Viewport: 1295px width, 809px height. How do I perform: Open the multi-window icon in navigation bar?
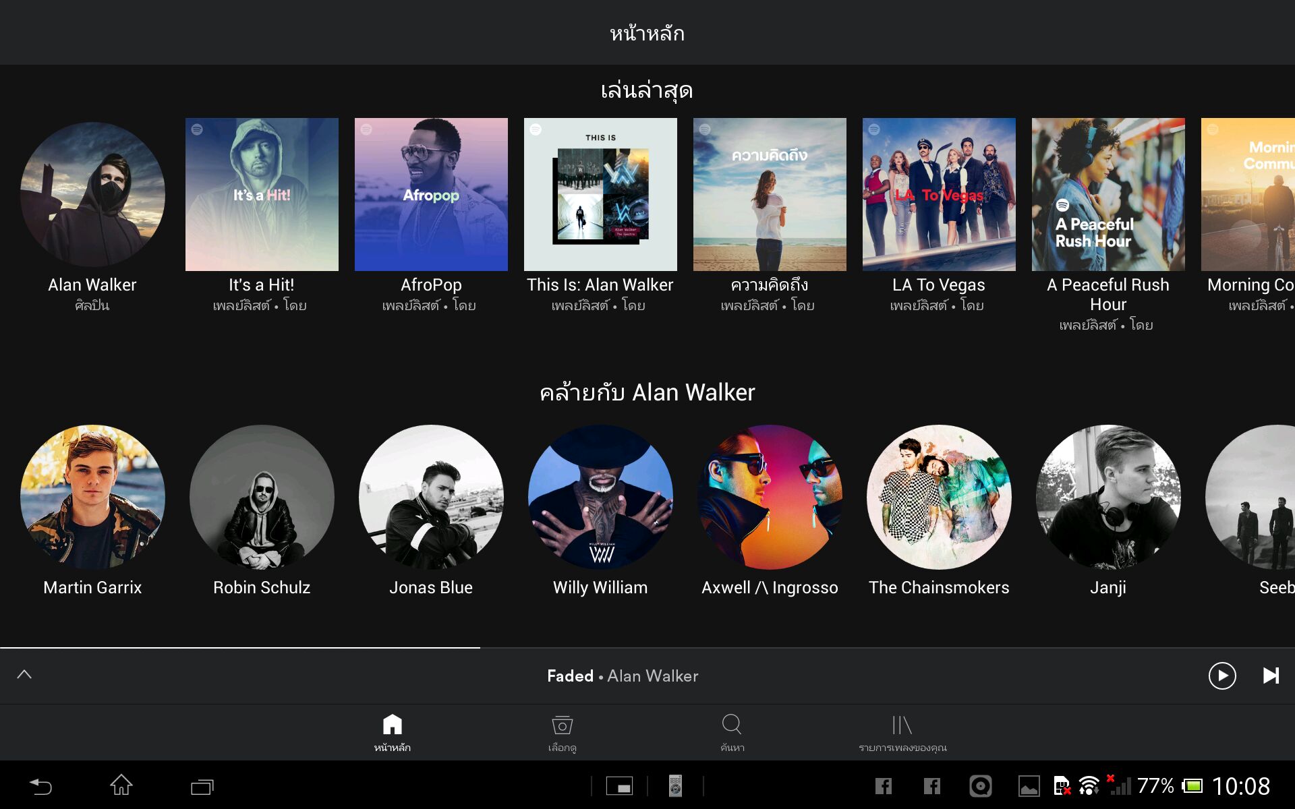pyautogui.click(x=619, y=786)
